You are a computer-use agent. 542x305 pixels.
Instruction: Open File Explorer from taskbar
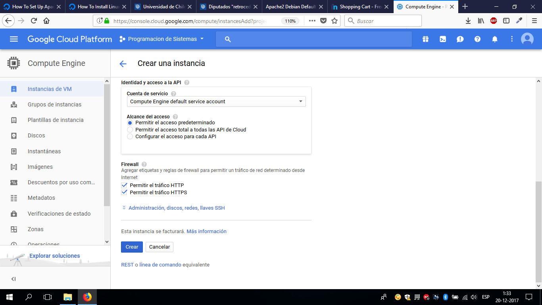coord(68,297)
